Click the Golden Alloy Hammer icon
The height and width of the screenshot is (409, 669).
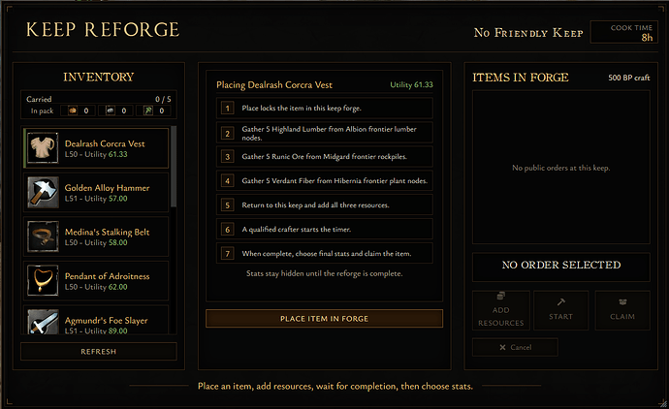point(43,192)
